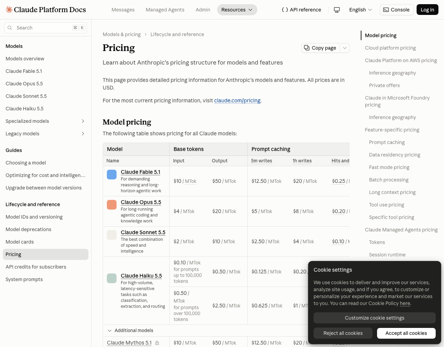Open Optimizing for cost and intelligence guide
Viewport: 444px width, 347px height.
pos(45,175)
